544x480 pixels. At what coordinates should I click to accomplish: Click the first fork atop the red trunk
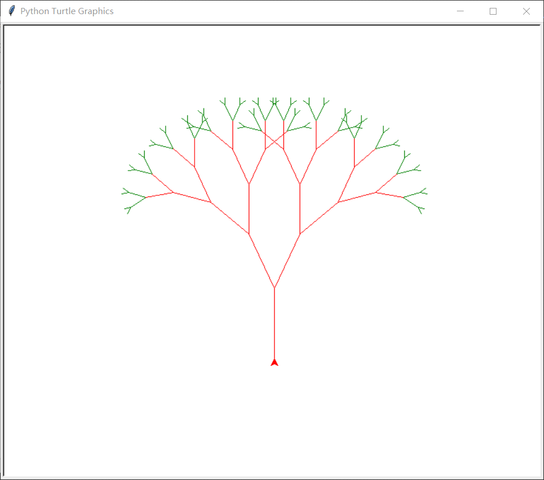point(274,287)
